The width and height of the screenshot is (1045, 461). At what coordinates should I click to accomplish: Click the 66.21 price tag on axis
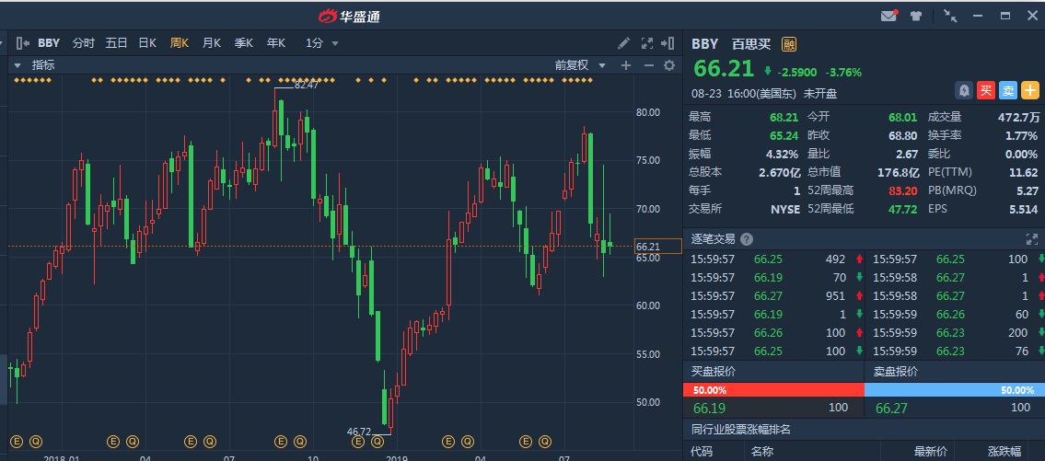tap(657, 247)
